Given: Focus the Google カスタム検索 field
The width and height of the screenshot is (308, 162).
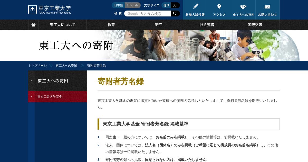Looking at the screenshot, I should click(148, 13).
